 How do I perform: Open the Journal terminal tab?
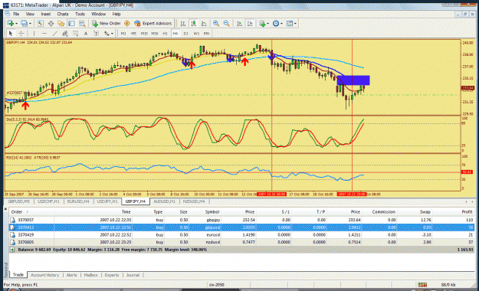point(133,275)
